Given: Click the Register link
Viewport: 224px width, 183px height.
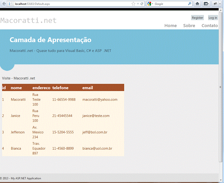Looking at the screenshot, I should pyautogui.click(x=198, y=18).
